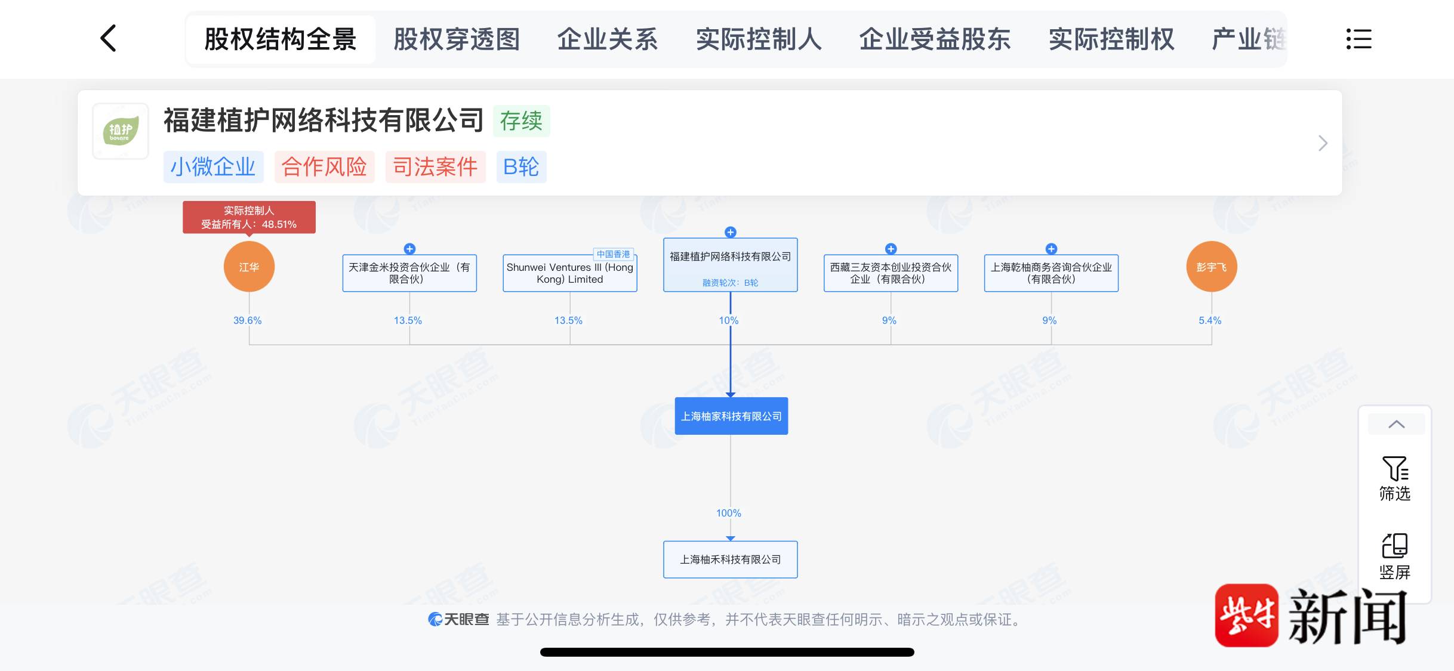Screen dimensions: 1454x671
Task: Click the 天眼查 logo in footer
Action: (x=458, y=620)
